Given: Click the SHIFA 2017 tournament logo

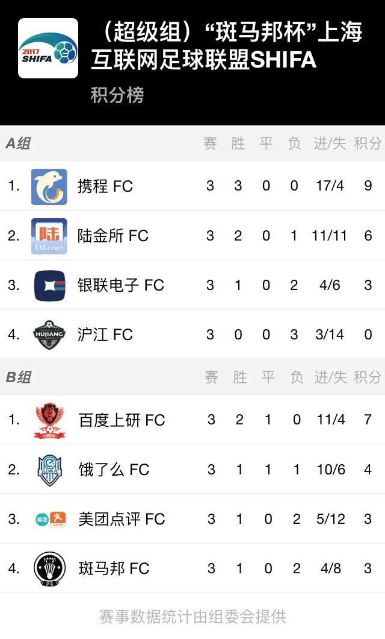Looking at the screenshot, I should coord(48,49).
